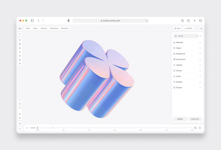Click the studio.morflax.com address bar
Viewport: 221px width, 150px height.
point(111,20)
